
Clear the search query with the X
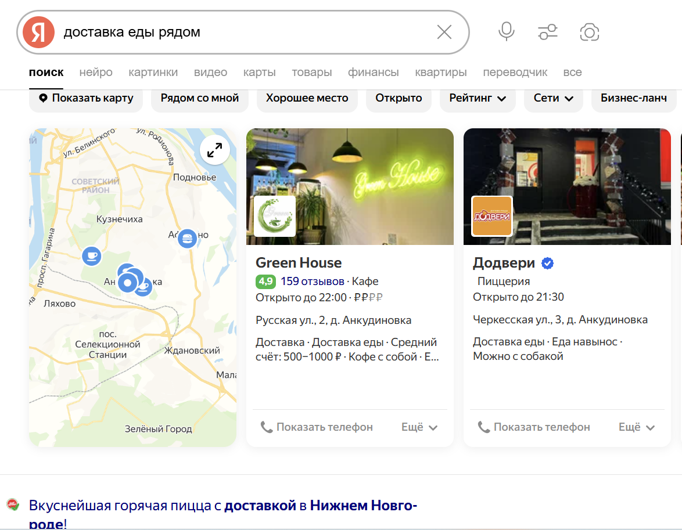pos(444,32)
